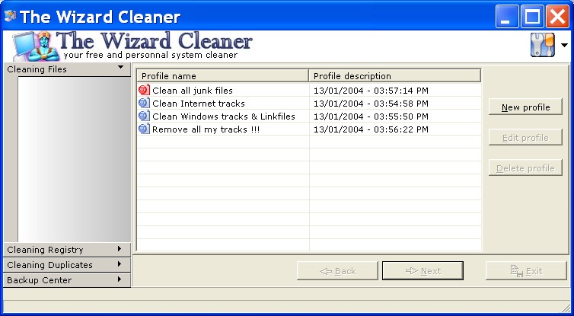Click description 13/01/2004 - 03:54:58 PM
Image resolution: width=574 pixels, height=316 pixels.
point(371,104)
